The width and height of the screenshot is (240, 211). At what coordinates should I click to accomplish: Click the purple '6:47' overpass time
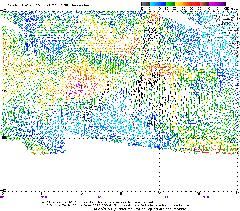click(3, 197)
